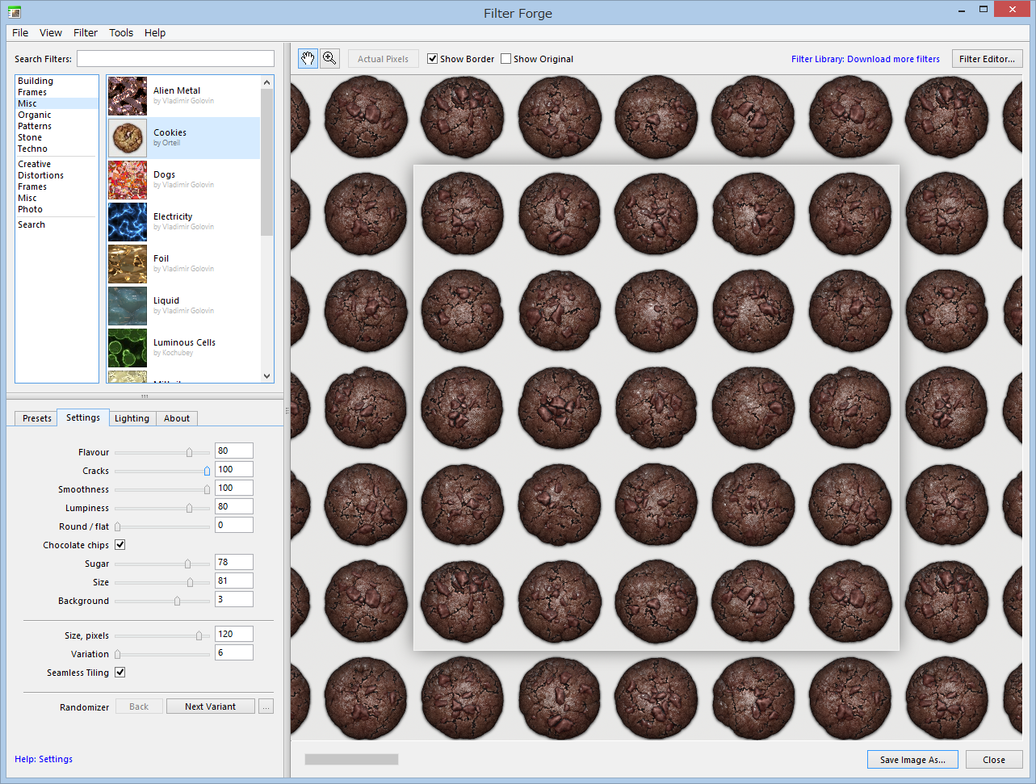Screen dimensions: 1036x784
Task: Click the Alien Metal filter thumbnail
Action: [x=128, y=96]
